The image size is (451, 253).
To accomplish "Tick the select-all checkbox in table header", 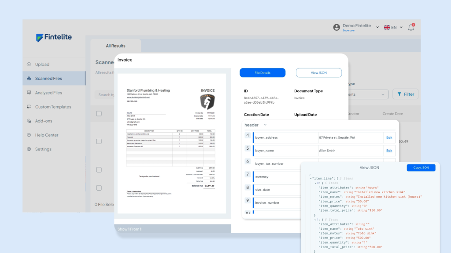I will click(x=99, y=113).
